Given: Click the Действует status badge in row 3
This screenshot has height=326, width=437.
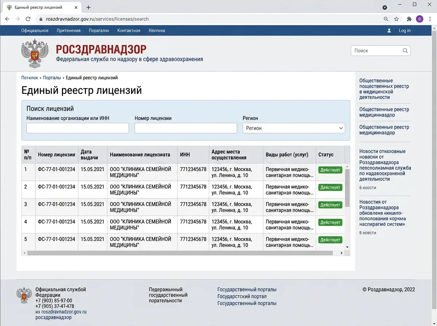Looking at the screenshot, I should pos(330,205).
